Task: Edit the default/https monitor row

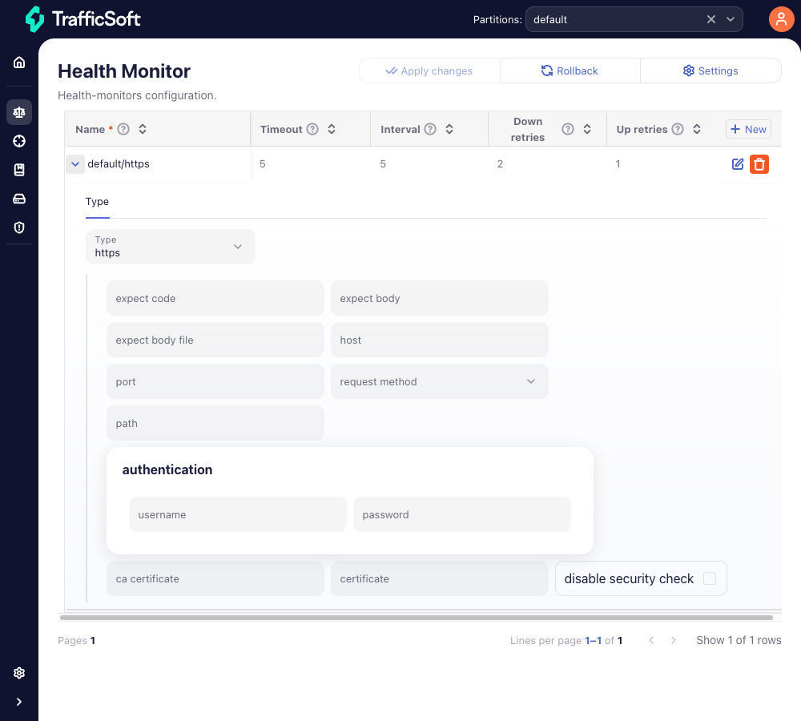Action: point(738,164)
